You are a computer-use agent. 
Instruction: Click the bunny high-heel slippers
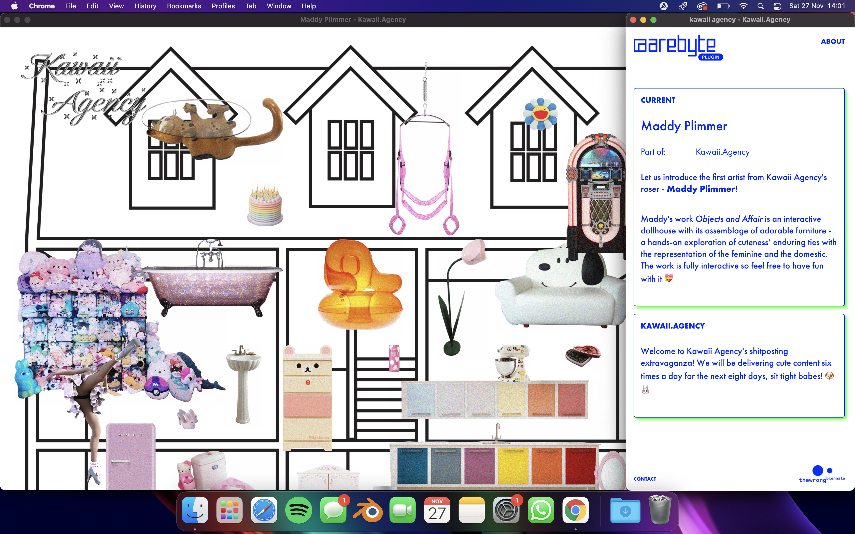[x=188, y=419]
